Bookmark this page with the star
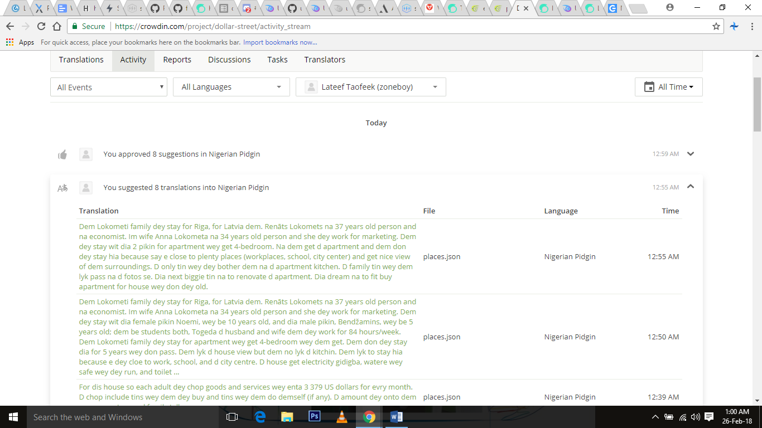Image resolution: width=762 pixels, height=428 pixels. 716,26
